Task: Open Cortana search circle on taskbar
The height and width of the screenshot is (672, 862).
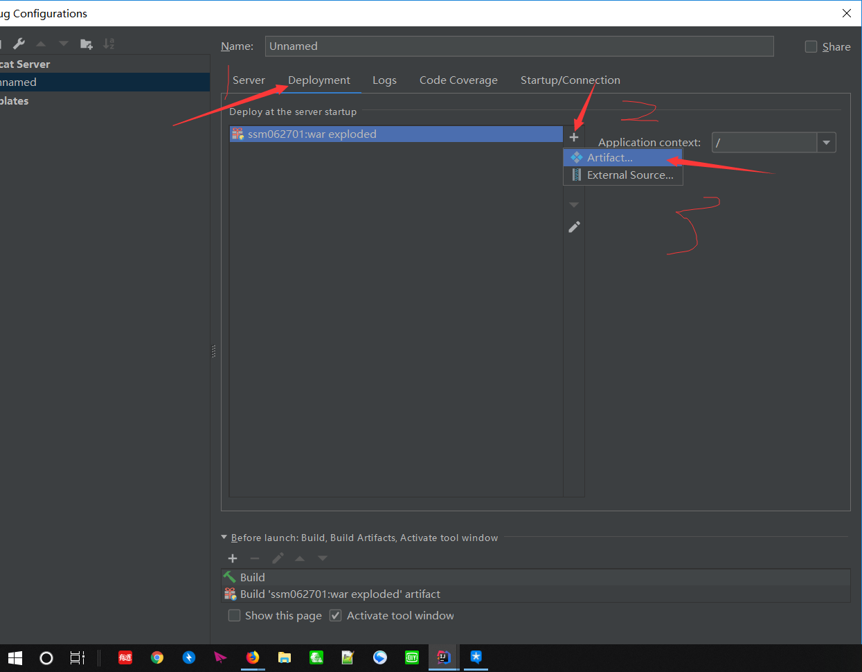Action: click(x=46, y=658)
